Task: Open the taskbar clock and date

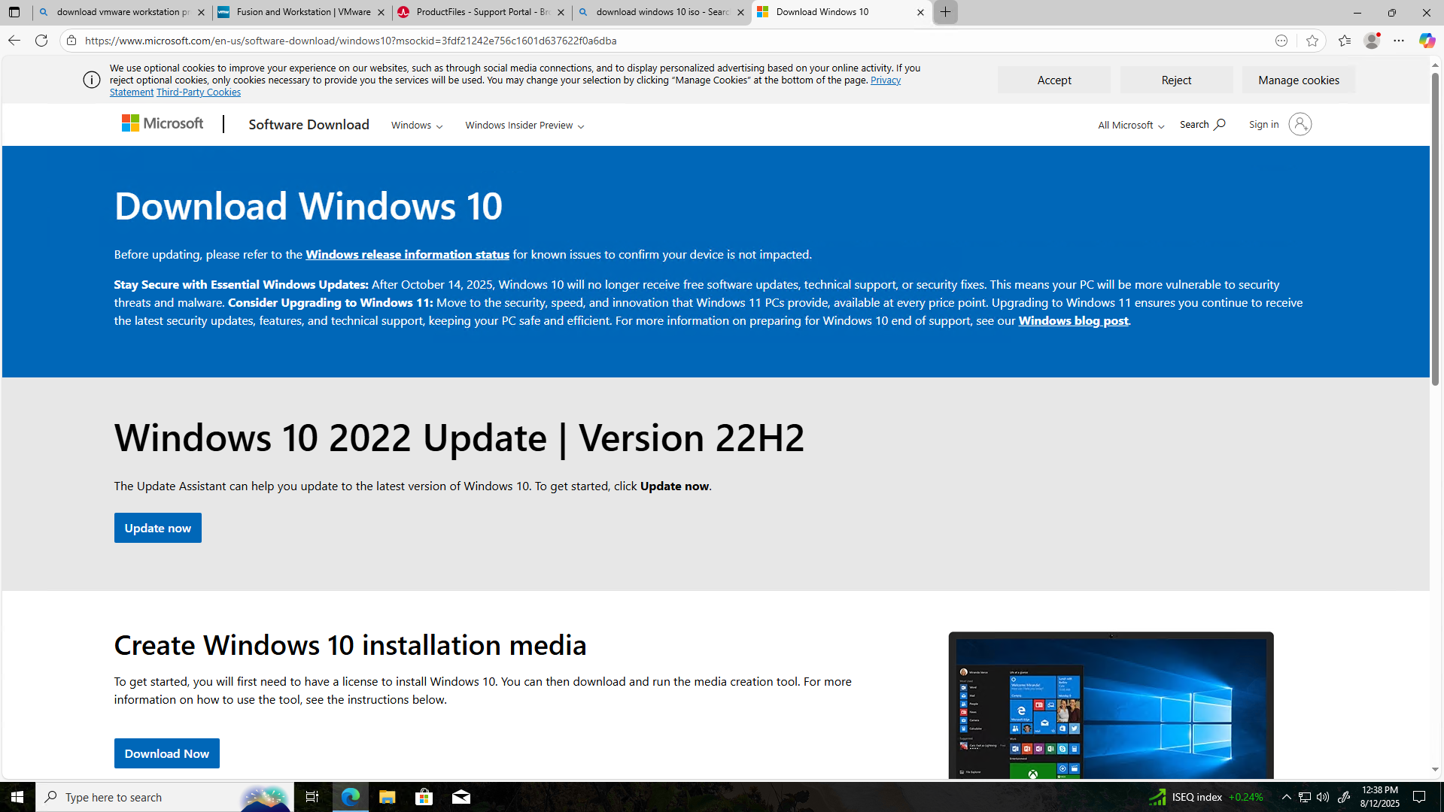Action: pos(1379,797)
